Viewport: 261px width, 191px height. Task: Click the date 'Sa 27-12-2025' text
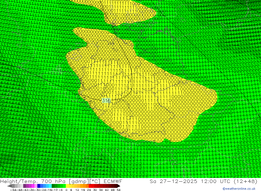[x=173, y=181]
